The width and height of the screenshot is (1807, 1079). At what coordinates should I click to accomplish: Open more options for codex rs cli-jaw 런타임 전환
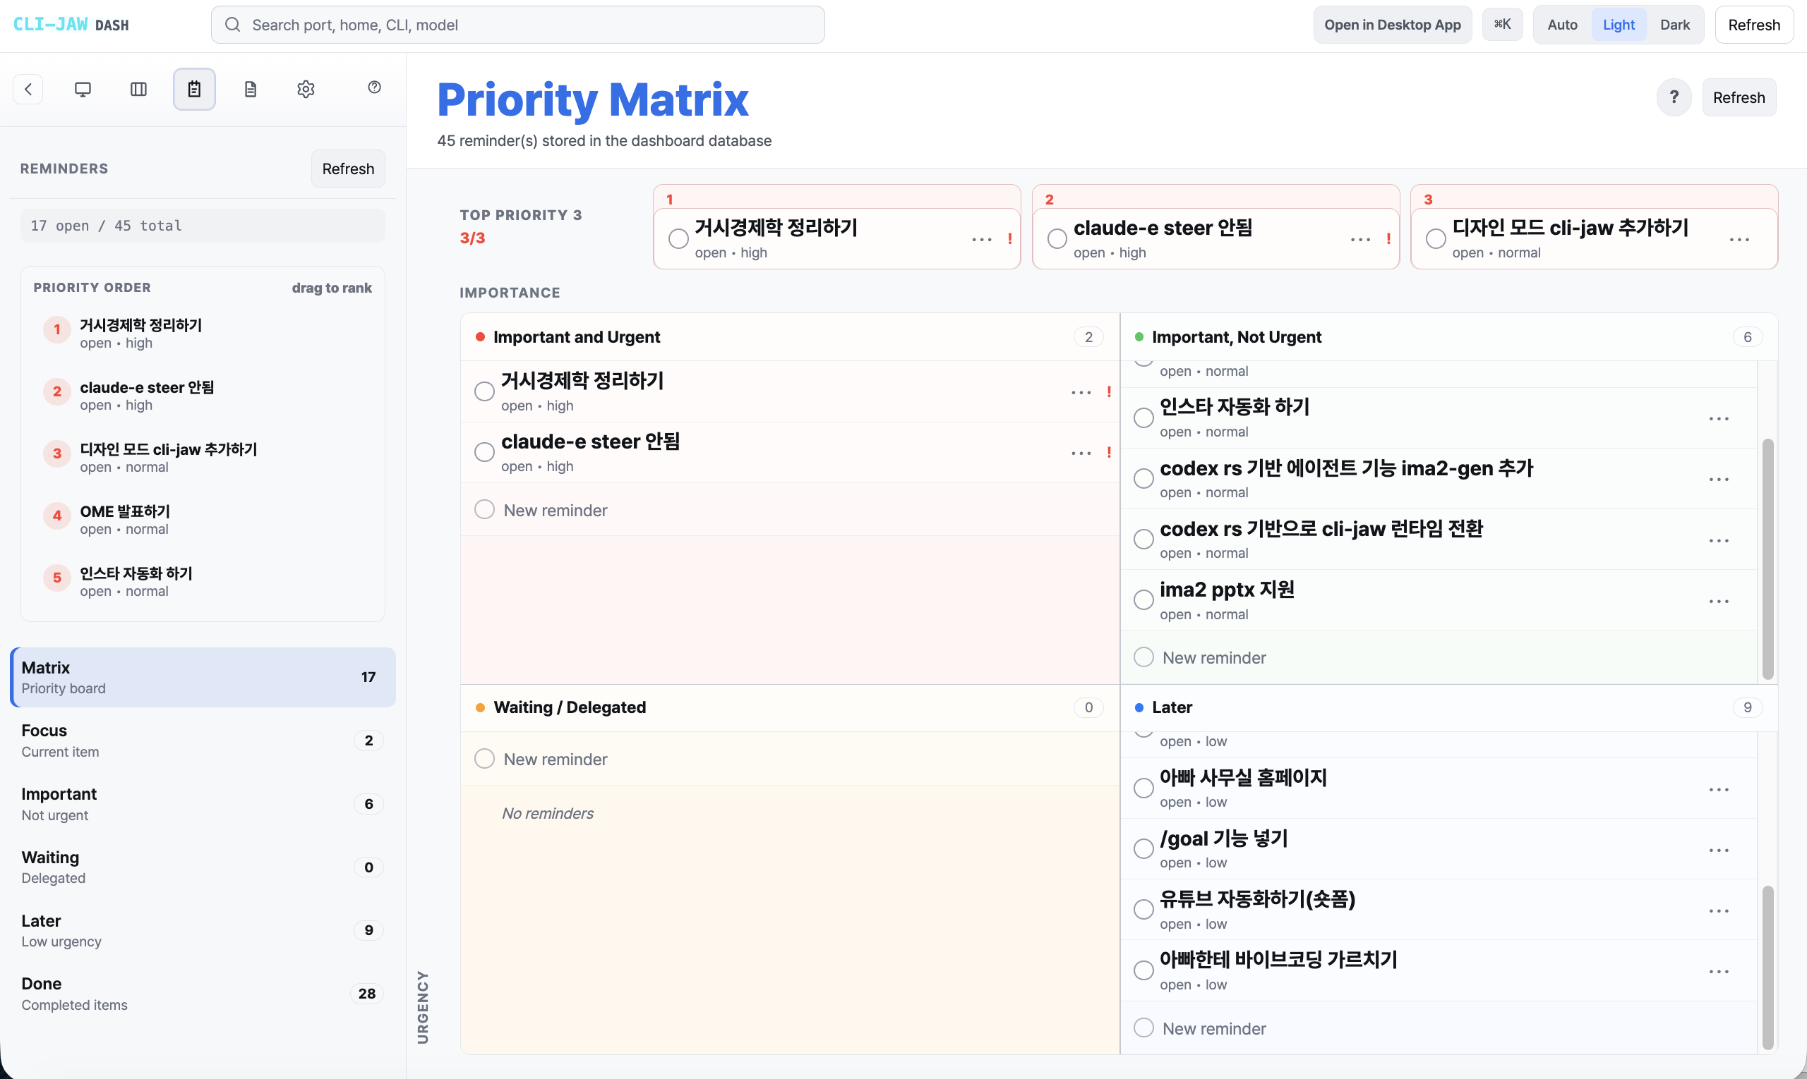[1719, 540]
